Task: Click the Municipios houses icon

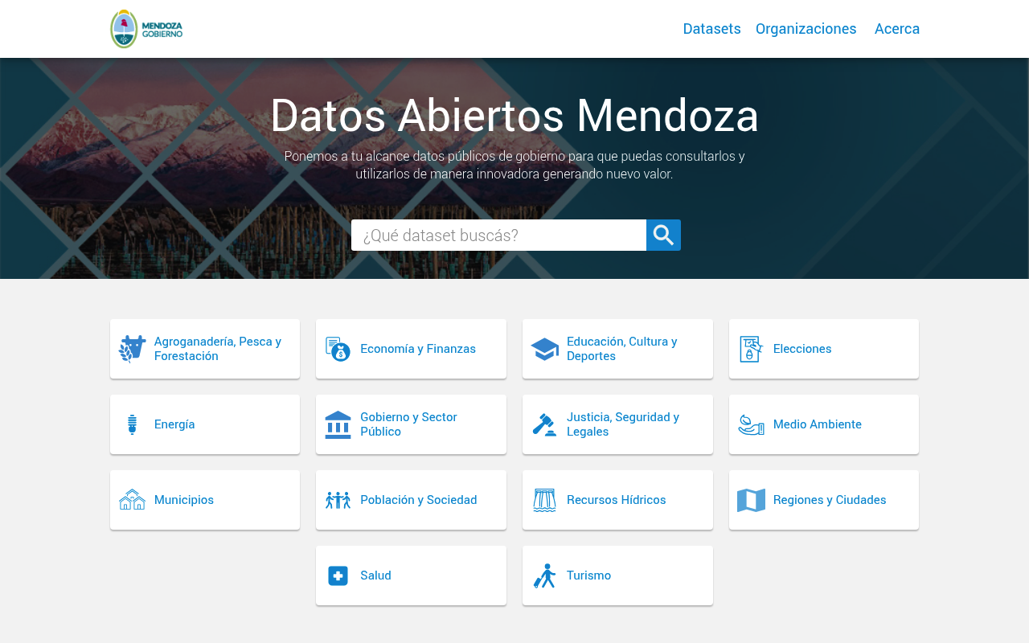Action: pyautogui.click(x=132, y=500)
